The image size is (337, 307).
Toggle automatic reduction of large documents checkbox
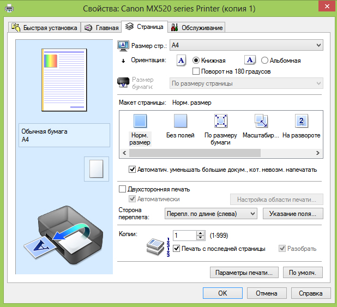click(132, 170)
